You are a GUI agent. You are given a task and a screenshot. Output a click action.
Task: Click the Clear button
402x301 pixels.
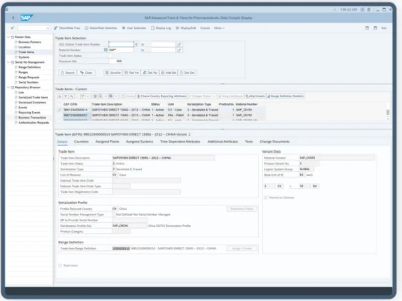tap(87, 73)
